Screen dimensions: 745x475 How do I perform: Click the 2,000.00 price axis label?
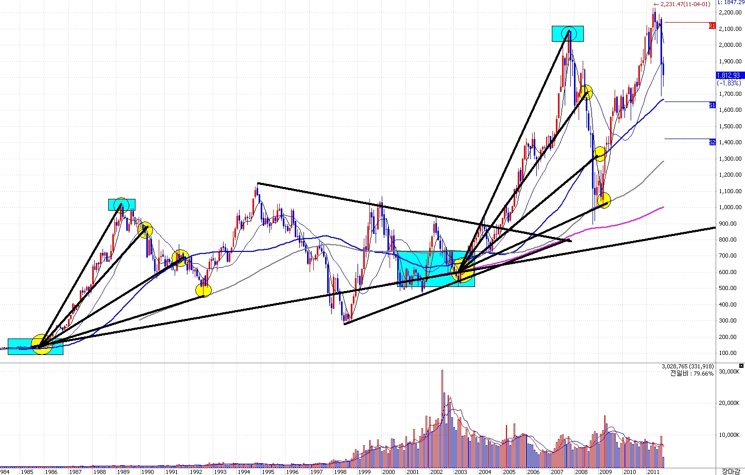pos(730,45)
